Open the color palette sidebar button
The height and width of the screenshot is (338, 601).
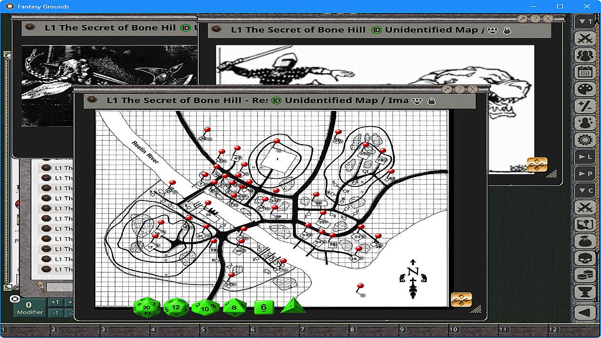(585, 89)
